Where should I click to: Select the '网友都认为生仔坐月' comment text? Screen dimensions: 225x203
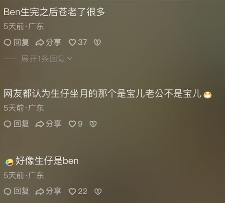pos(108,94)
